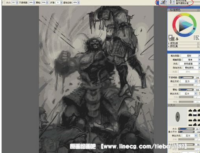This screenshot has width=200, height=153.
Task: Open the 湿性边缘 wet fringe popup arrow
Action: [x=78, y=3]
